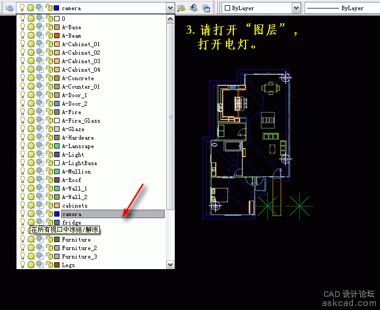
Task: Select the A-Roof layer name
Action: click(72, 180)
